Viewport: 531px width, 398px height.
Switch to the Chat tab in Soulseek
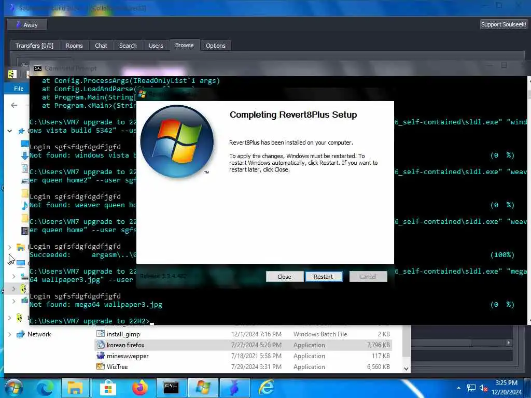(101, 46)
